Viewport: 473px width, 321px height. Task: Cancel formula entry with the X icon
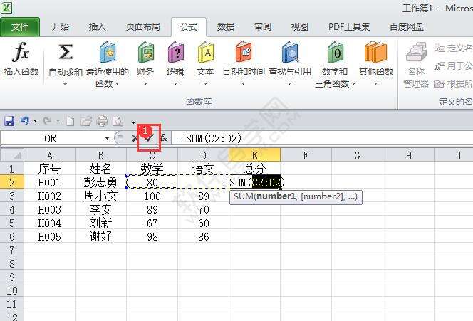(x=135, y=138)
